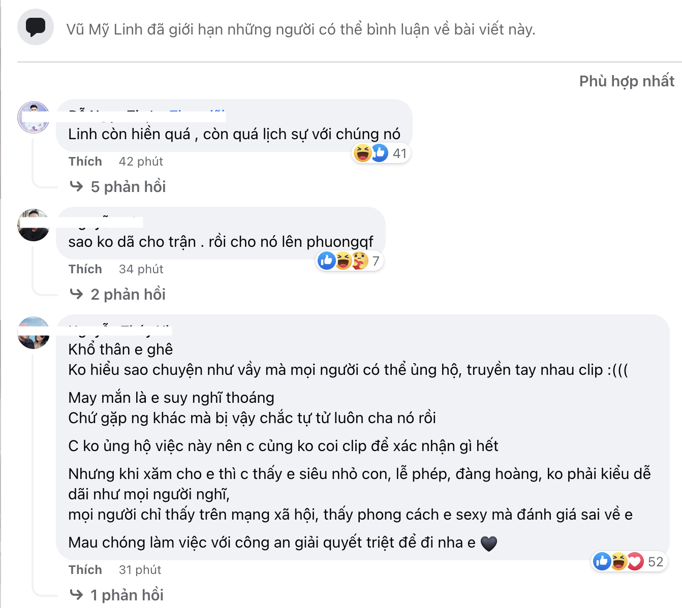Open the first commenter's profile picture
This screenshot has width=682, height=608.
(34, 117)
